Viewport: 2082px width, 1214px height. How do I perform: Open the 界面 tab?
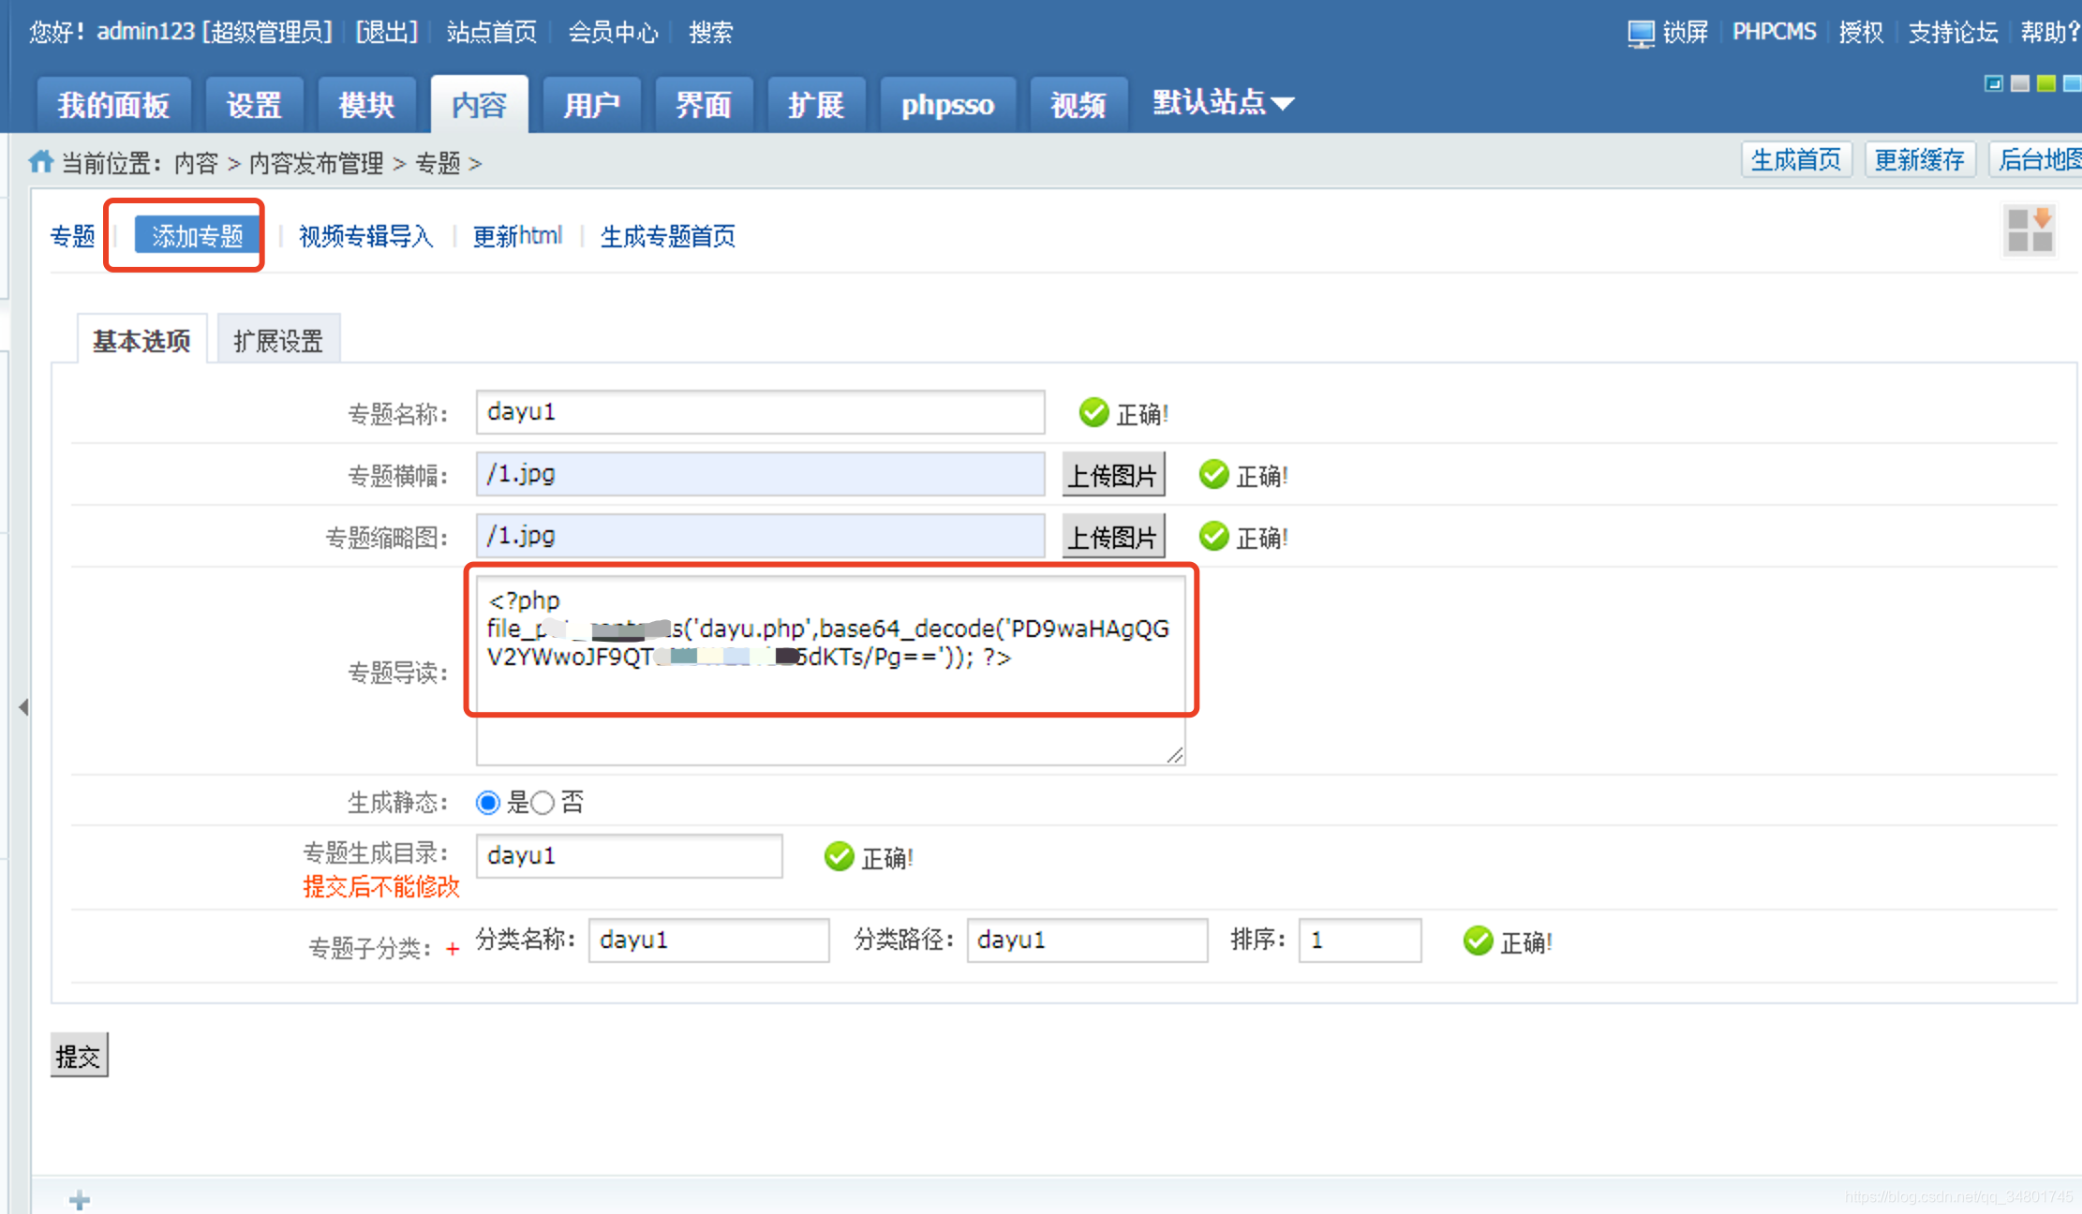click(x=704, y=105)
